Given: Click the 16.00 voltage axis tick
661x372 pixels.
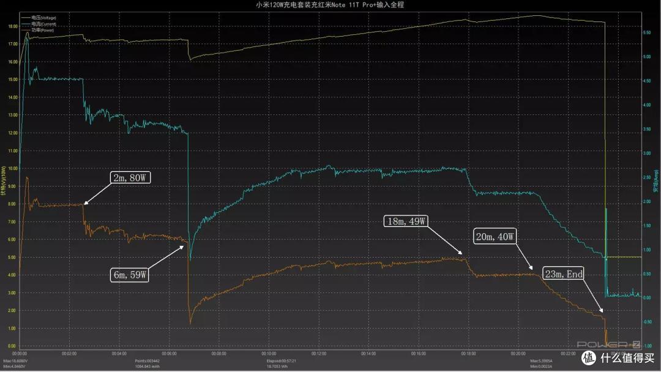Looking at the screenshot, I should 13,62.
